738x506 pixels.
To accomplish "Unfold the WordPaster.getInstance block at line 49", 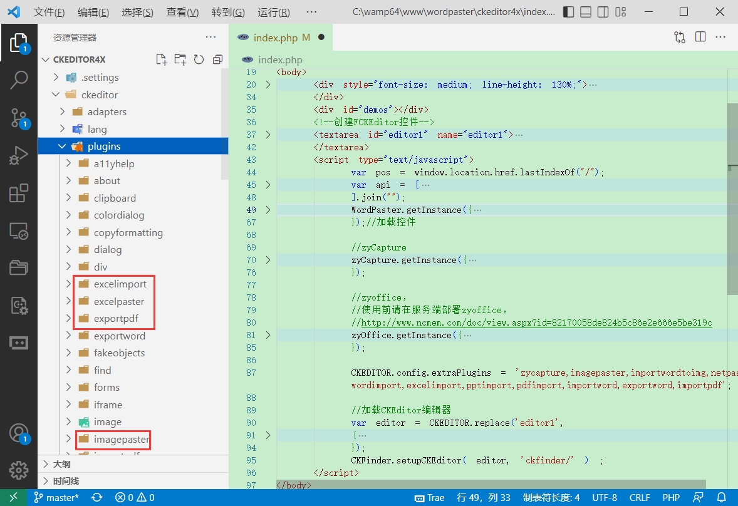I will 268,210.
